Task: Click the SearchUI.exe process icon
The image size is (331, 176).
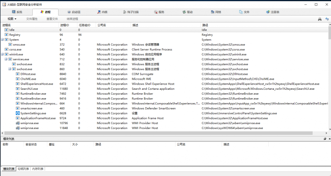Action: coord(18,89)
